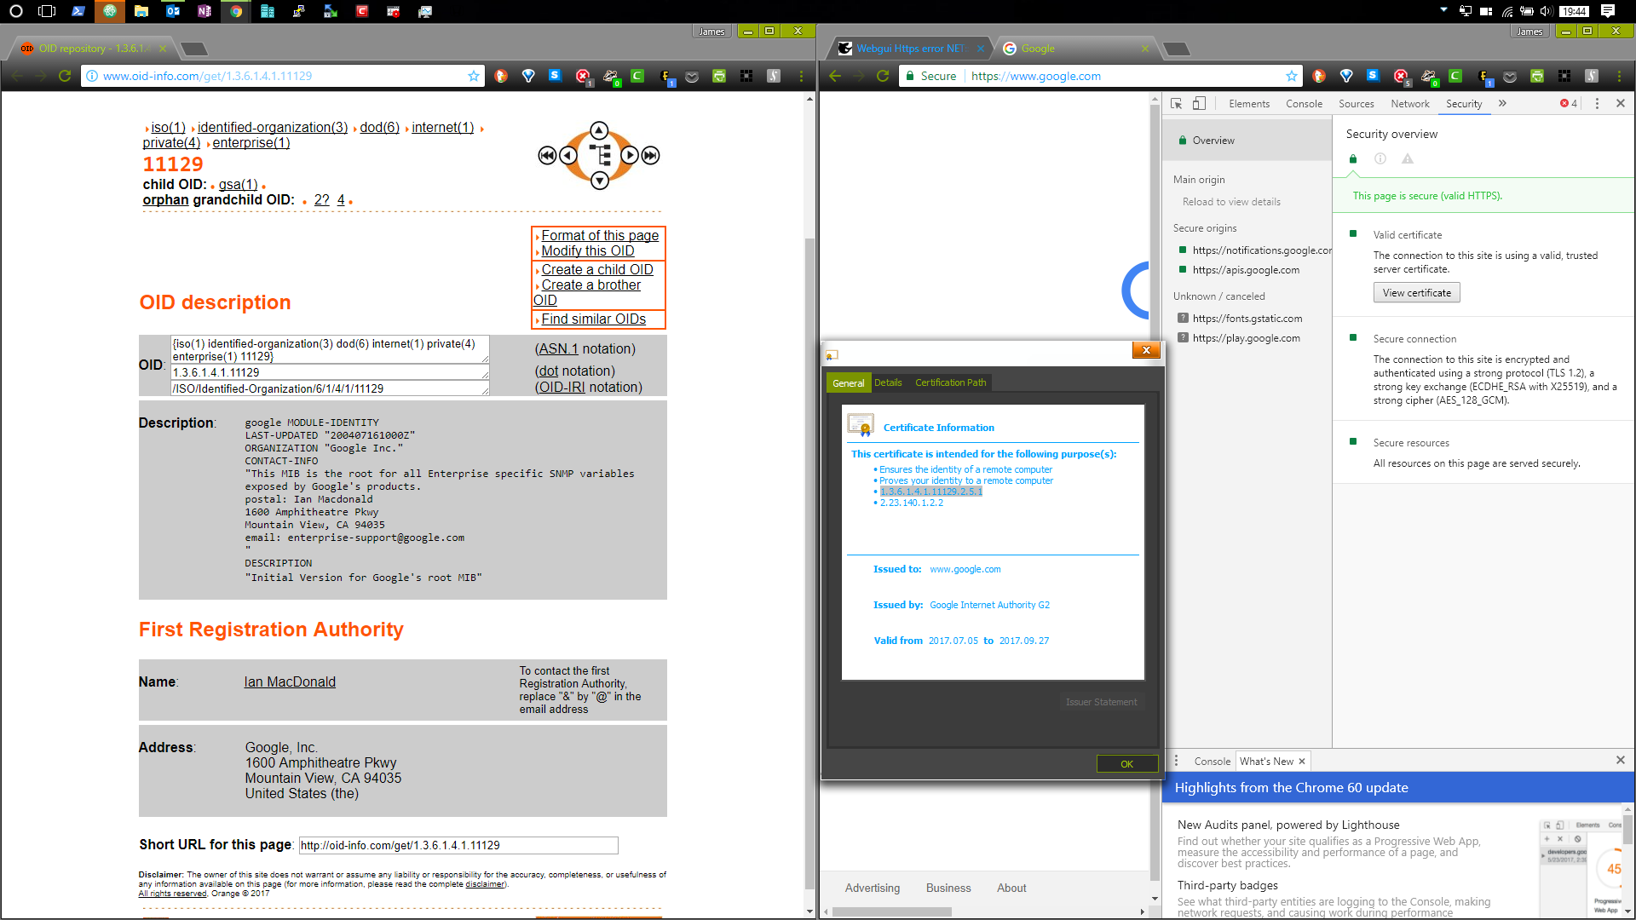The height and width of the screenshot is (920, 1636).
Task: Open black grid extension in right window
Action: point(1564,76)
